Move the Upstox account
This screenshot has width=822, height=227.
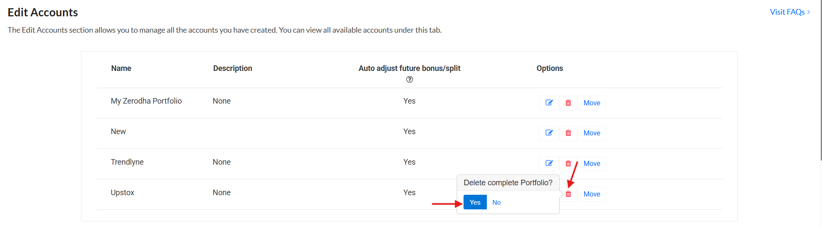coord(592,194)
